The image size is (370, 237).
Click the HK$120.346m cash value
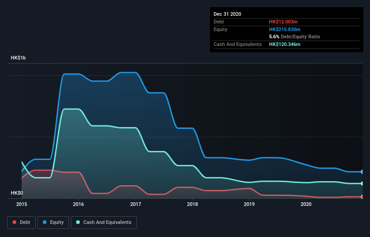tap(284, 44)
